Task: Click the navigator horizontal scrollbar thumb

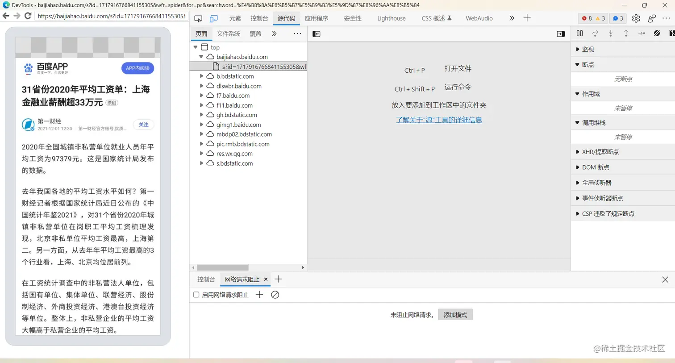Action: (x=223, y=267)
